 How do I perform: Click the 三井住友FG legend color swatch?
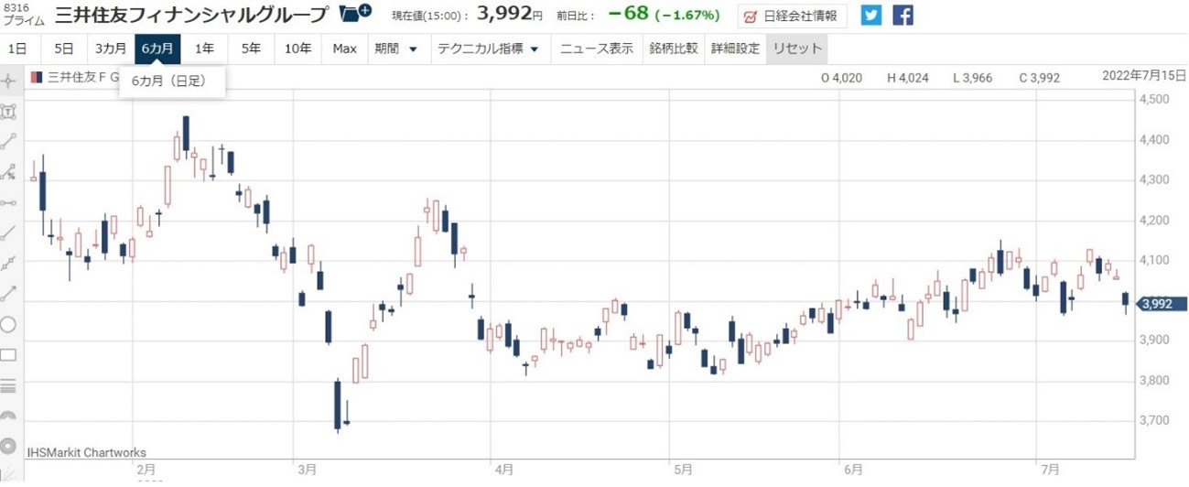[x=36, y=78]
